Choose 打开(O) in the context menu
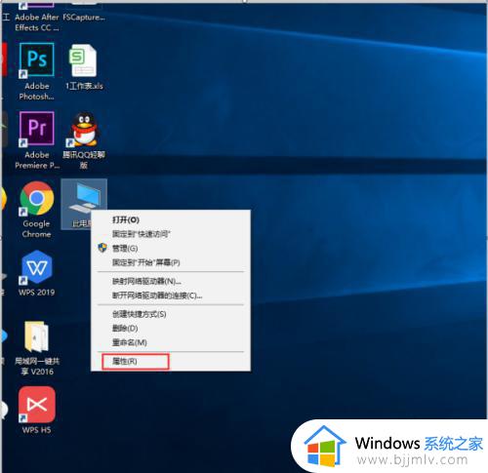 click(x=126, y=219)
